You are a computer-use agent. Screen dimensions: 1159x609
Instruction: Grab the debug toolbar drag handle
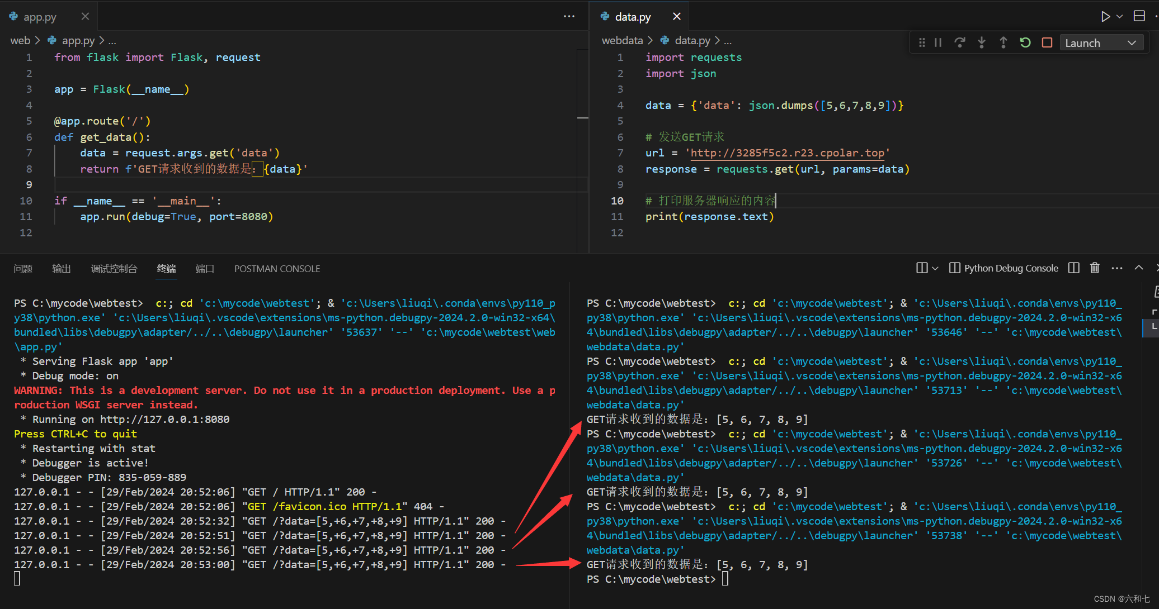click(922, 42)
